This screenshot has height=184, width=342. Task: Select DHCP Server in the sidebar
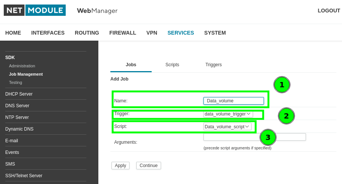pyautogui.click(x=19, y=94)
